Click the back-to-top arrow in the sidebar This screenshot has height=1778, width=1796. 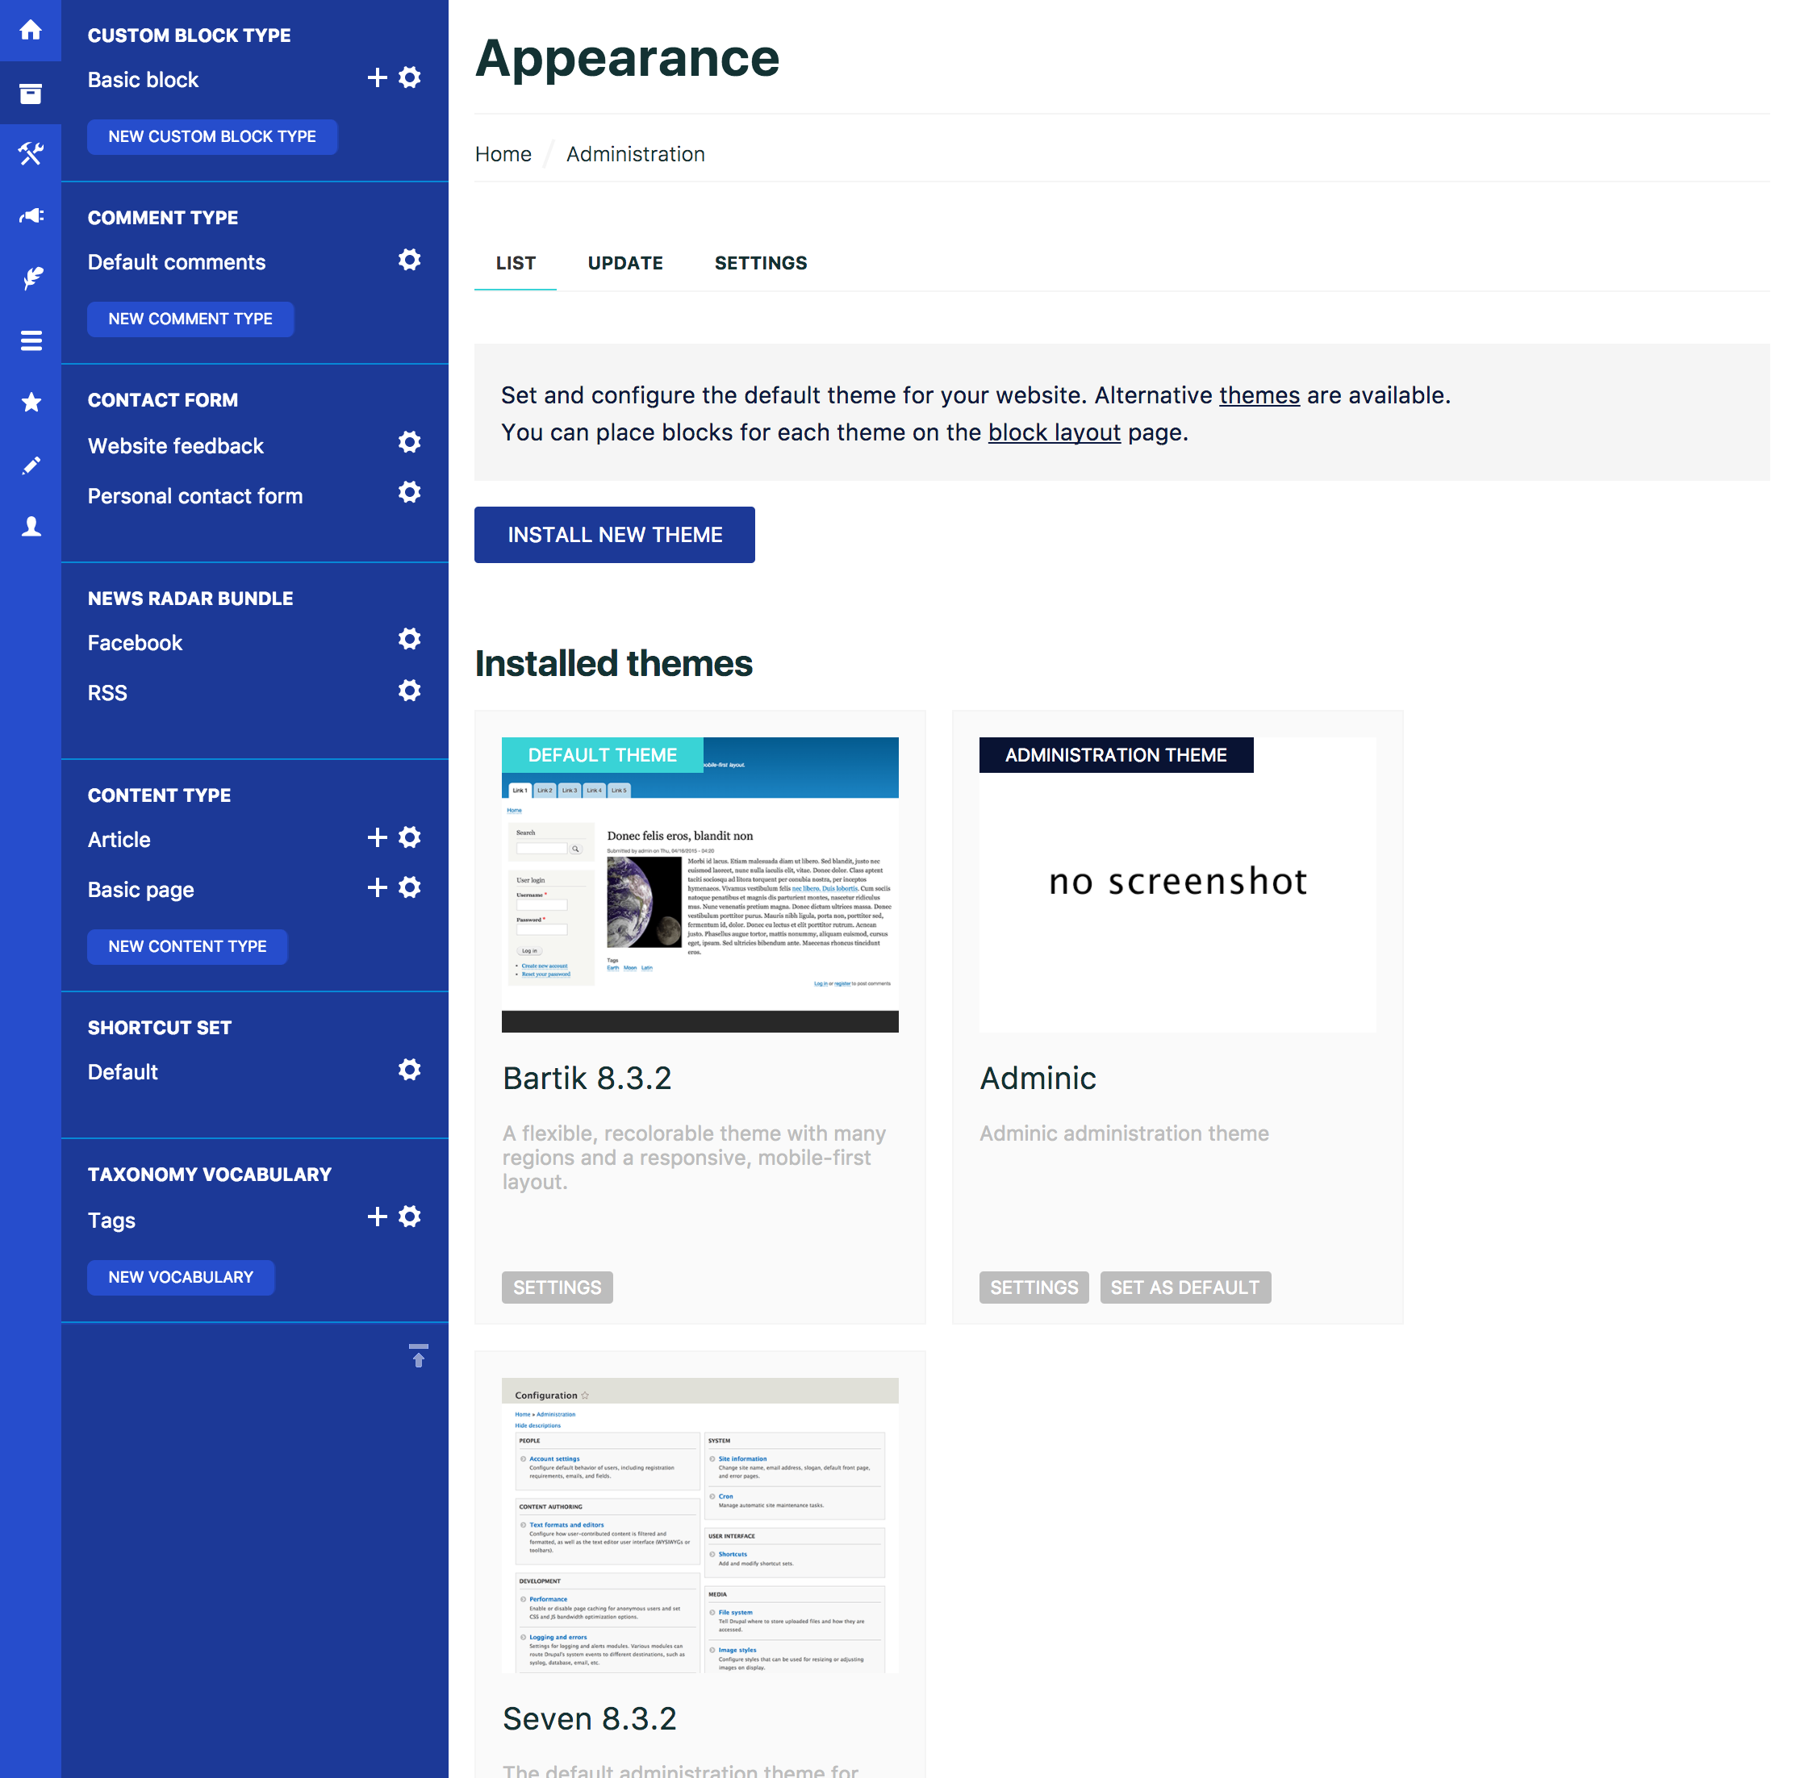[418, 1356]
